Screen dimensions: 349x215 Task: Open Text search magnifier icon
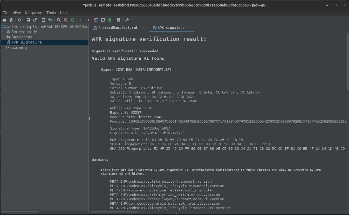[59, 20]
